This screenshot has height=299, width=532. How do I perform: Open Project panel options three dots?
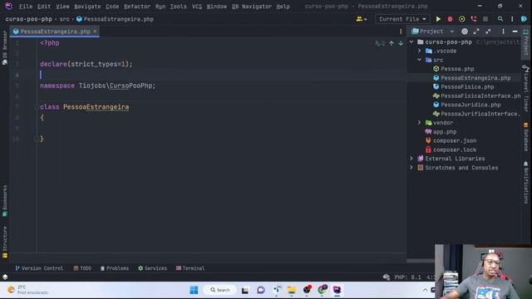tap(503, 32)
